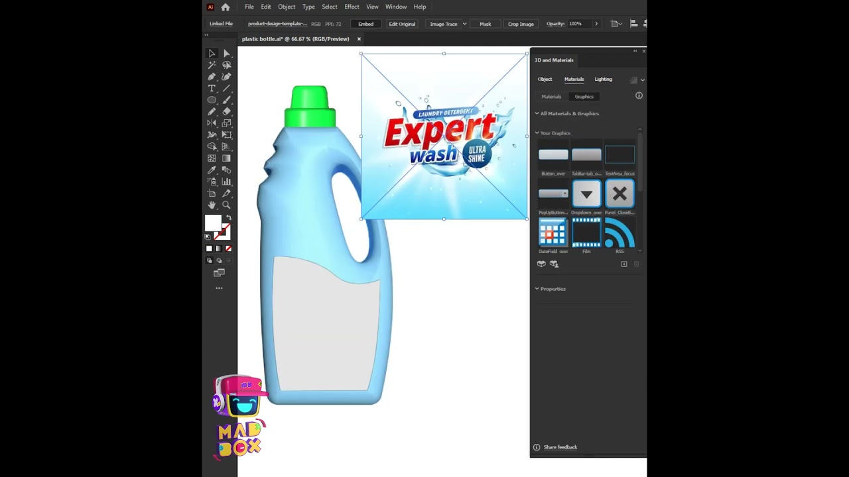Viewport: 849px width, 477px height.
Task: Select the Direct Selection tool
Action: point(226,54)
